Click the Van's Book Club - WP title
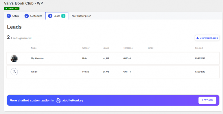 (24, 3)
